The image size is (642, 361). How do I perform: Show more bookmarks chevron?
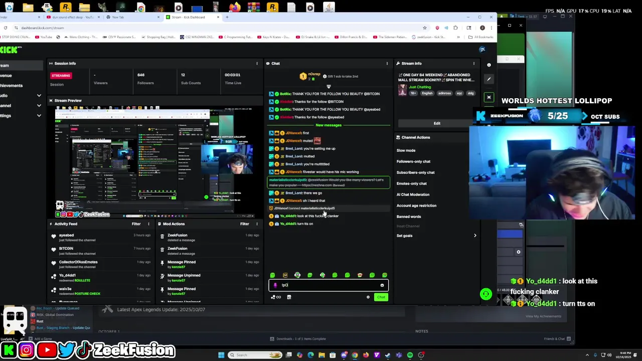pos(458,37)
